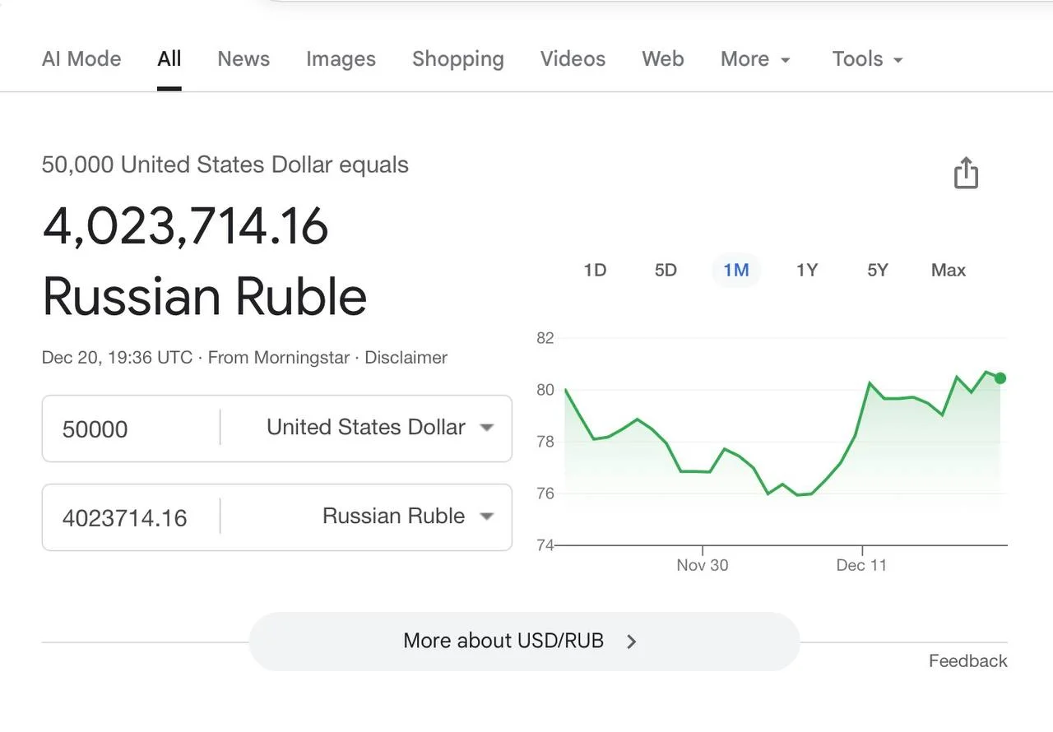The height and width of the screenshot is (732, 1053).
Task: Show the Max chart time range
Action: 949,270
